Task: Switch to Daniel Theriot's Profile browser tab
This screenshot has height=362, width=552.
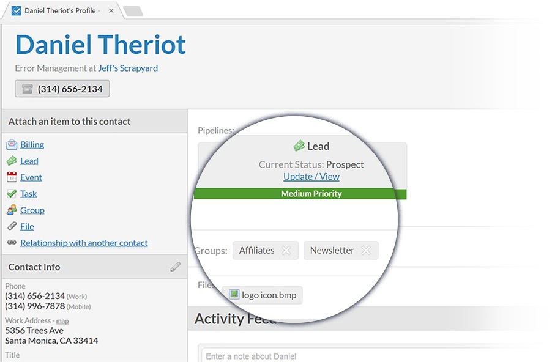Action: pos(58,10)
